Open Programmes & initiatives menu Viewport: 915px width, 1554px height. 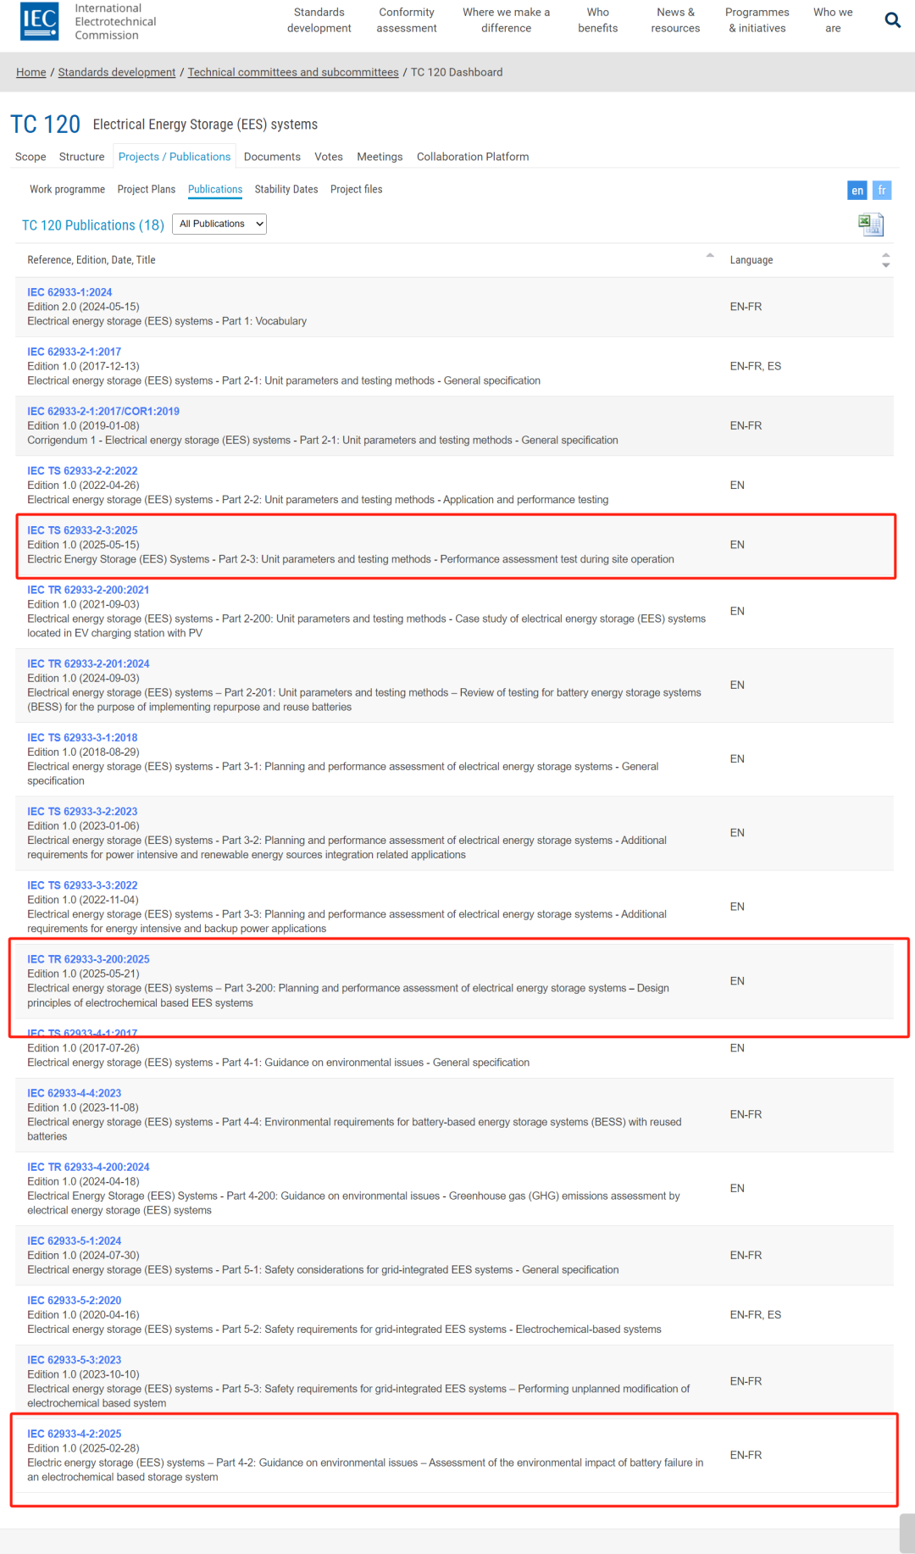point(757,20)
